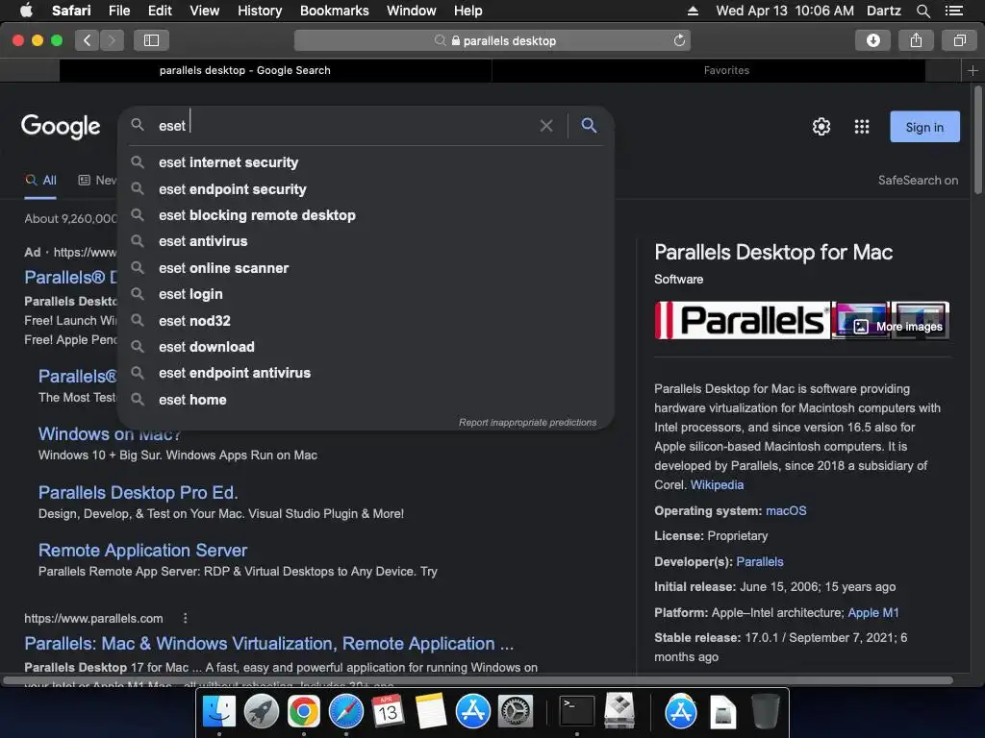This screenshot has width=985, height=738.
Task: Choose suggestion 'eset home'
Action: (366, 400)
